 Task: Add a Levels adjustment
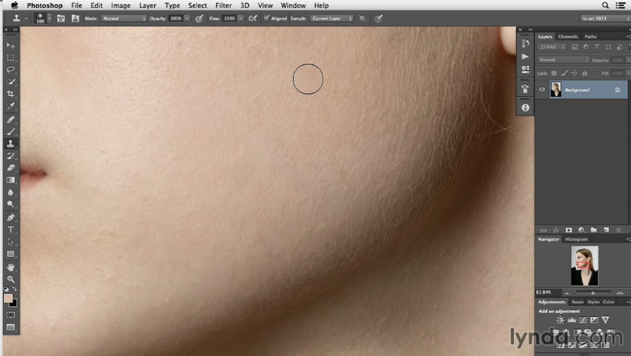point(571,320)
